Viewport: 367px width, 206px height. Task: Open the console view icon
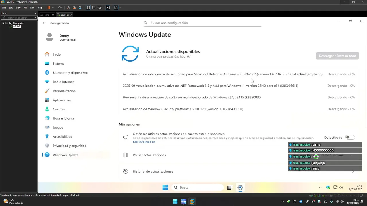coord(108,8)
